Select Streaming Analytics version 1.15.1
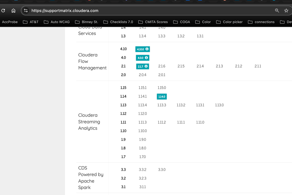This screenshot has width=292, height=195. click(142, 88)
